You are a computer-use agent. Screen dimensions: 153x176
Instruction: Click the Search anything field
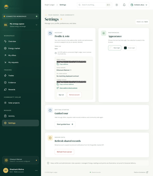click(94, 5)
